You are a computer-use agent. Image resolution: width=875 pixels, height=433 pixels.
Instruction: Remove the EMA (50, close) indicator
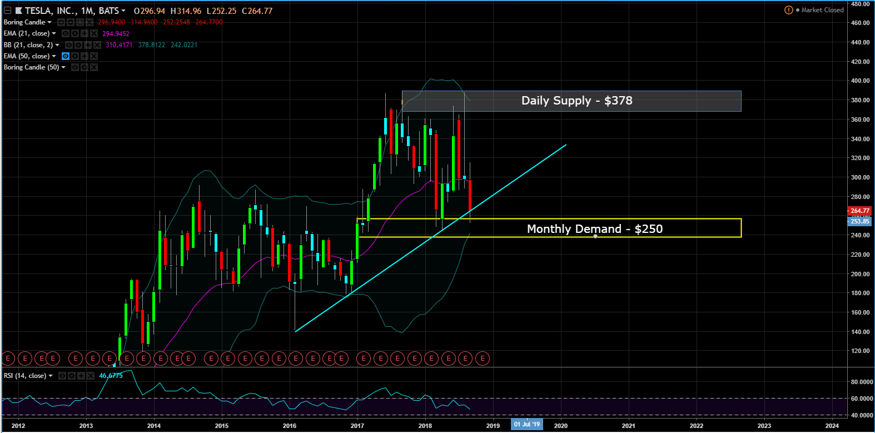pos(94,56)
